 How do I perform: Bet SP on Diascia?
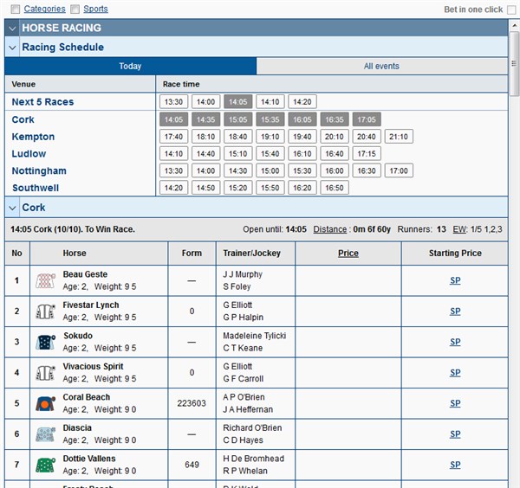[x=455, y=434]
